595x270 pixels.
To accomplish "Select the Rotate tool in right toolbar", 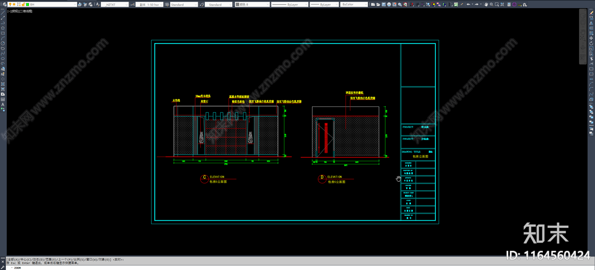I will pos(591,43).
